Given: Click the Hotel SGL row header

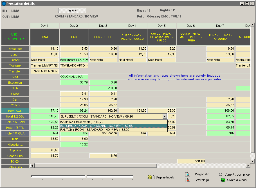Looking at the screenshot, I should click(x=15, y=111).
